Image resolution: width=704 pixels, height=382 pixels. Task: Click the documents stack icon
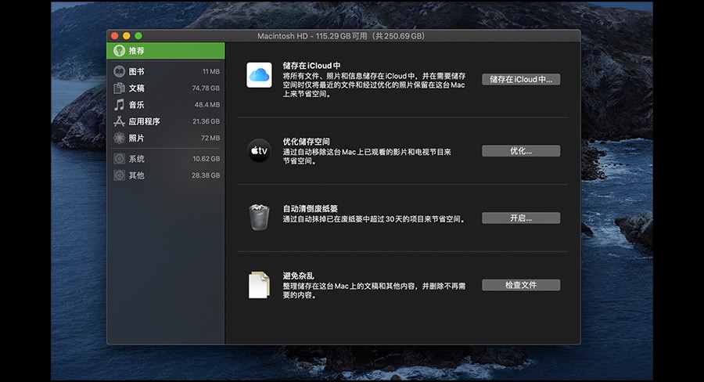259,284
